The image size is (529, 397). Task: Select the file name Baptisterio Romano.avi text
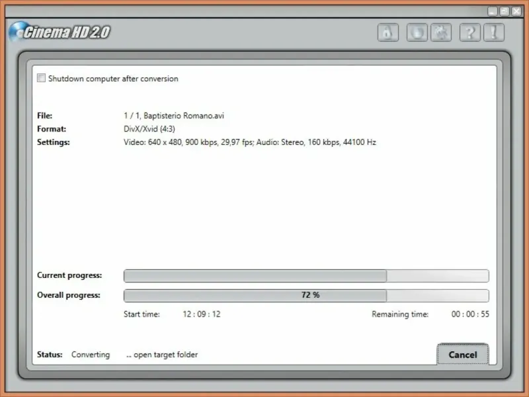point(184,116)
